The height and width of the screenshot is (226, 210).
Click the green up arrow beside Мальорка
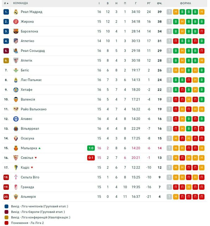[x=40, y=148]
